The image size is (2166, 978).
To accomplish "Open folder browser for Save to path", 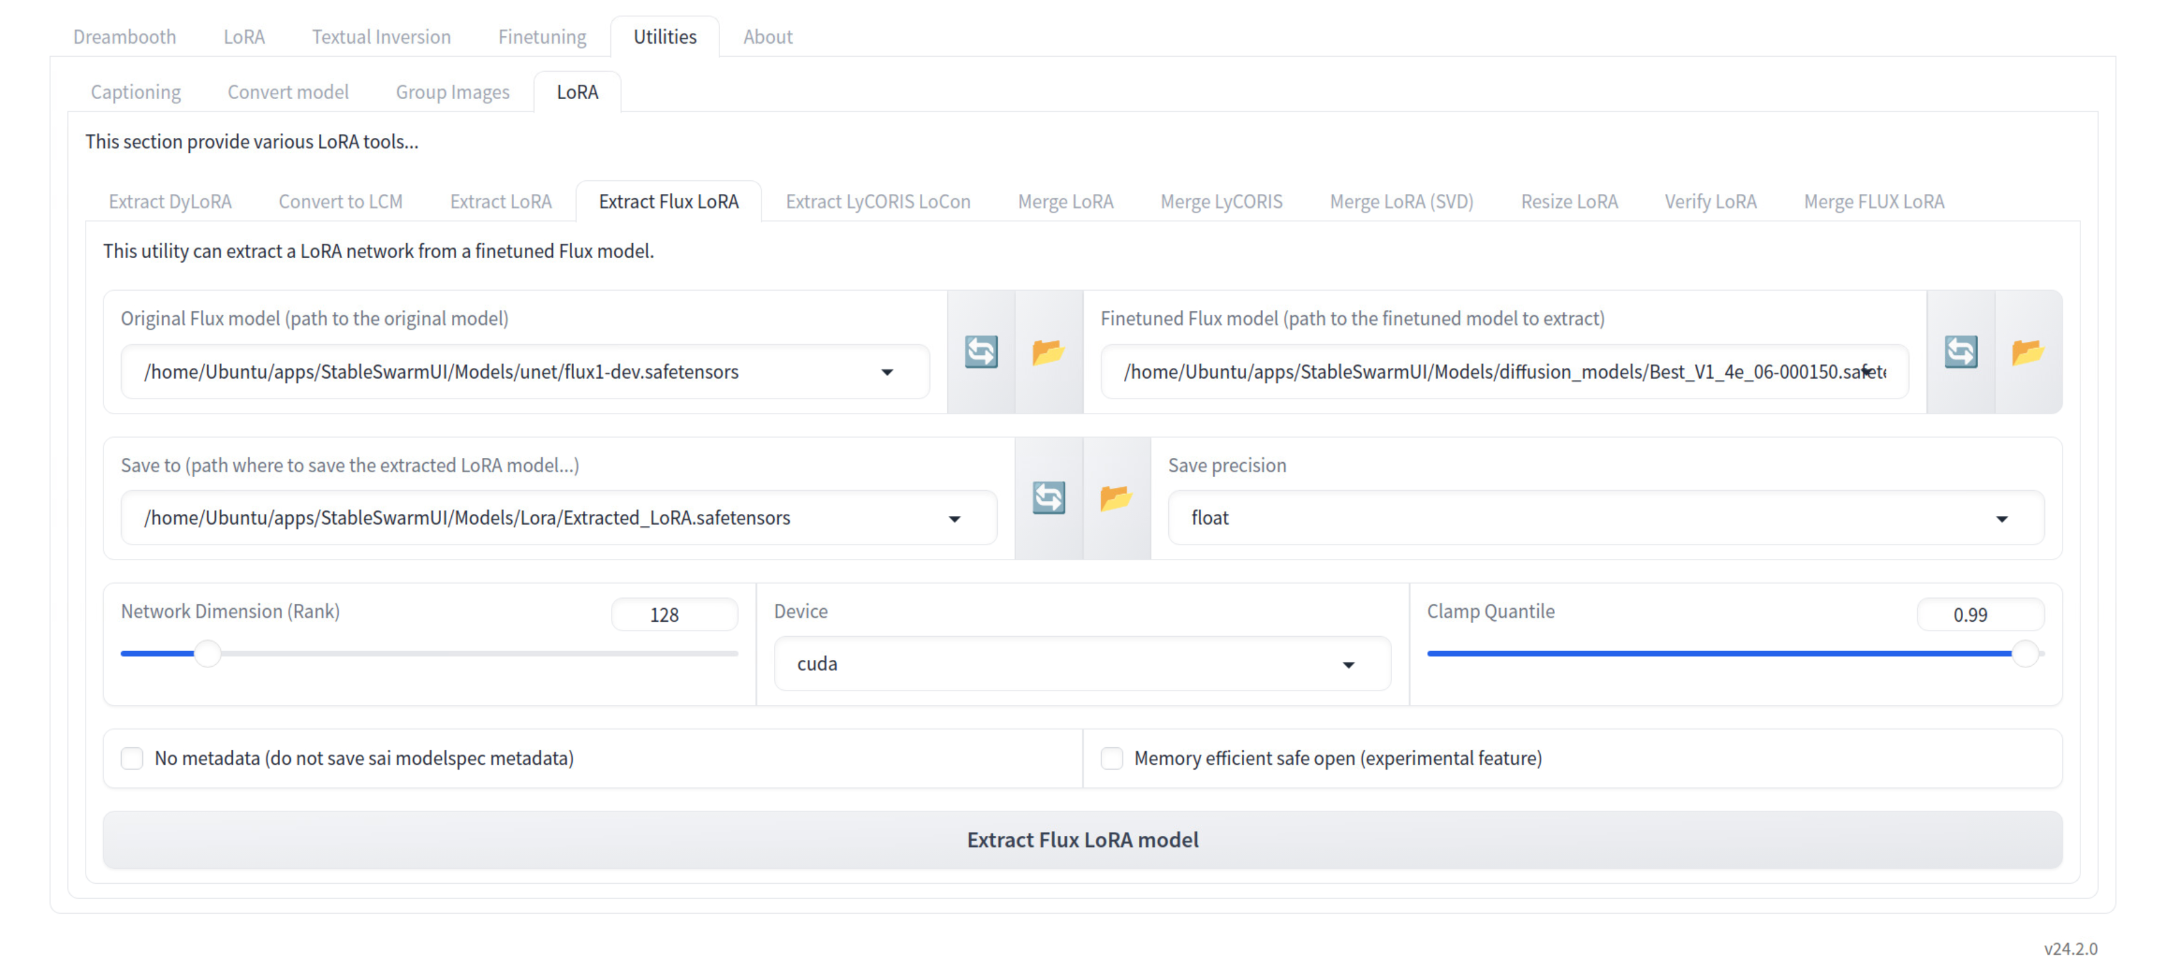I will tap(1116, 498).
